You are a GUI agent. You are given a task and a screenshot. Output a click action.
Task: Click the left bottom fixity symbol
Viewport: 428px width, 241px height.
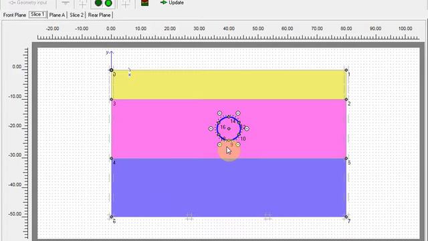190,217
